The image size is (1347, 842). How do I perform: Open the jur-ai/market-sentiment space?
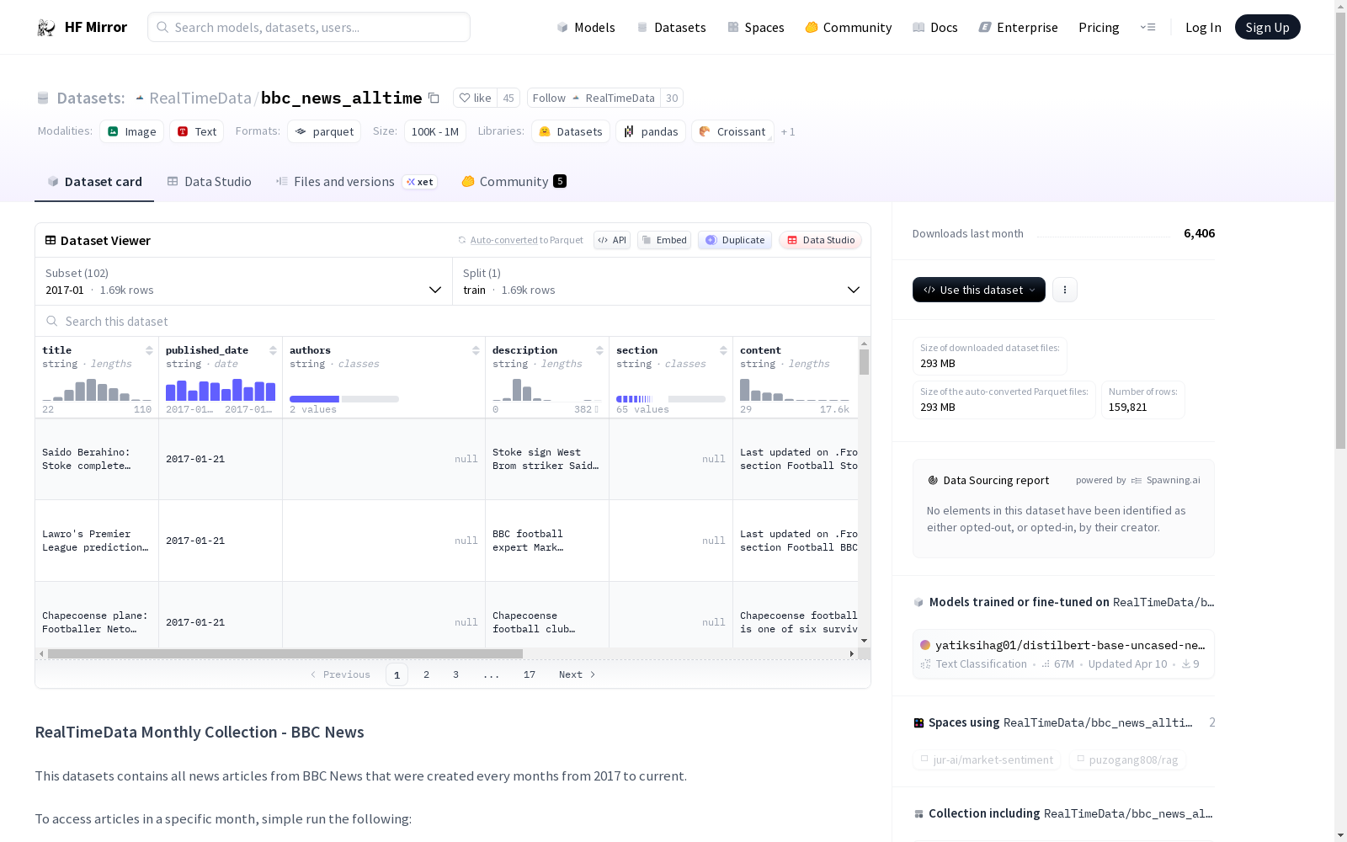[x=986, y=759]
